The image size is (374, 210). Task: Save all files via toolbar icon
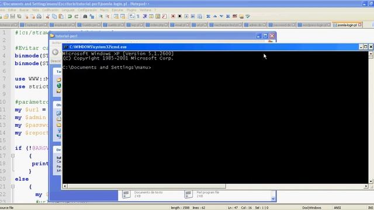click(x=19, y=16)
